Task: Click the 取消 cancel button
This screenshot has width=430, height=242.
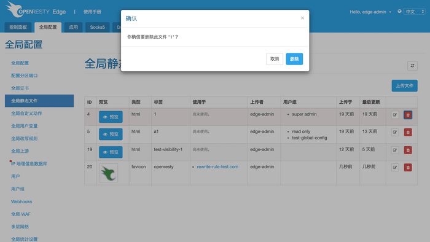Action: pyautogui.click(x=275, y=59)
